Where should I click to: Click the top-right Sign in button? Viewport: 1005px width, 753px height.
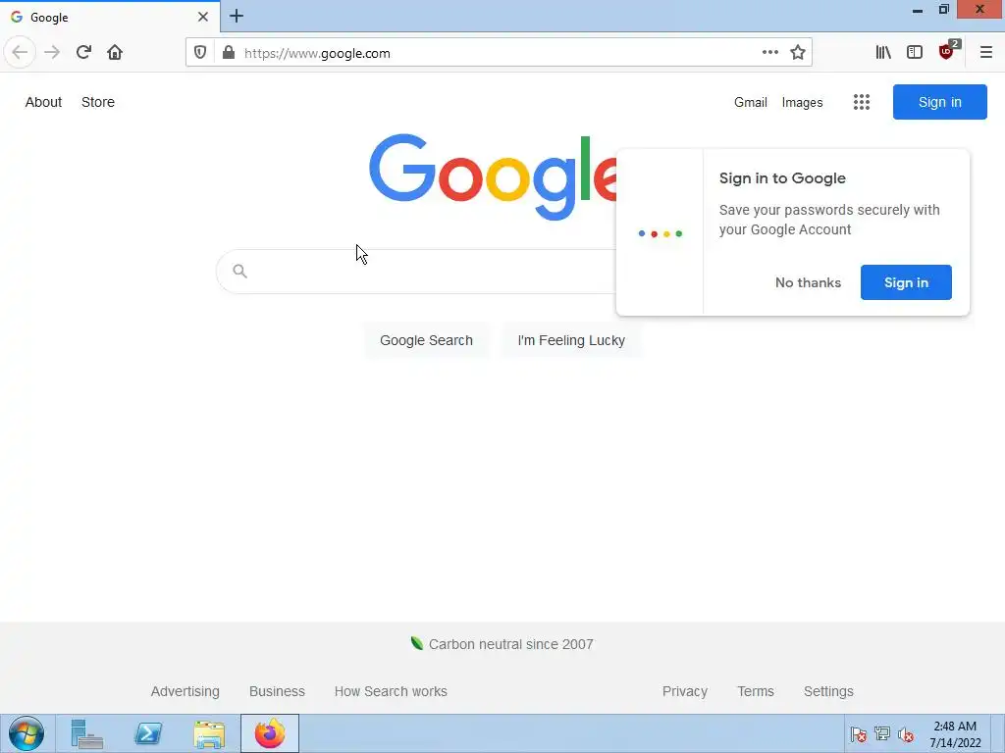(939, 102)
